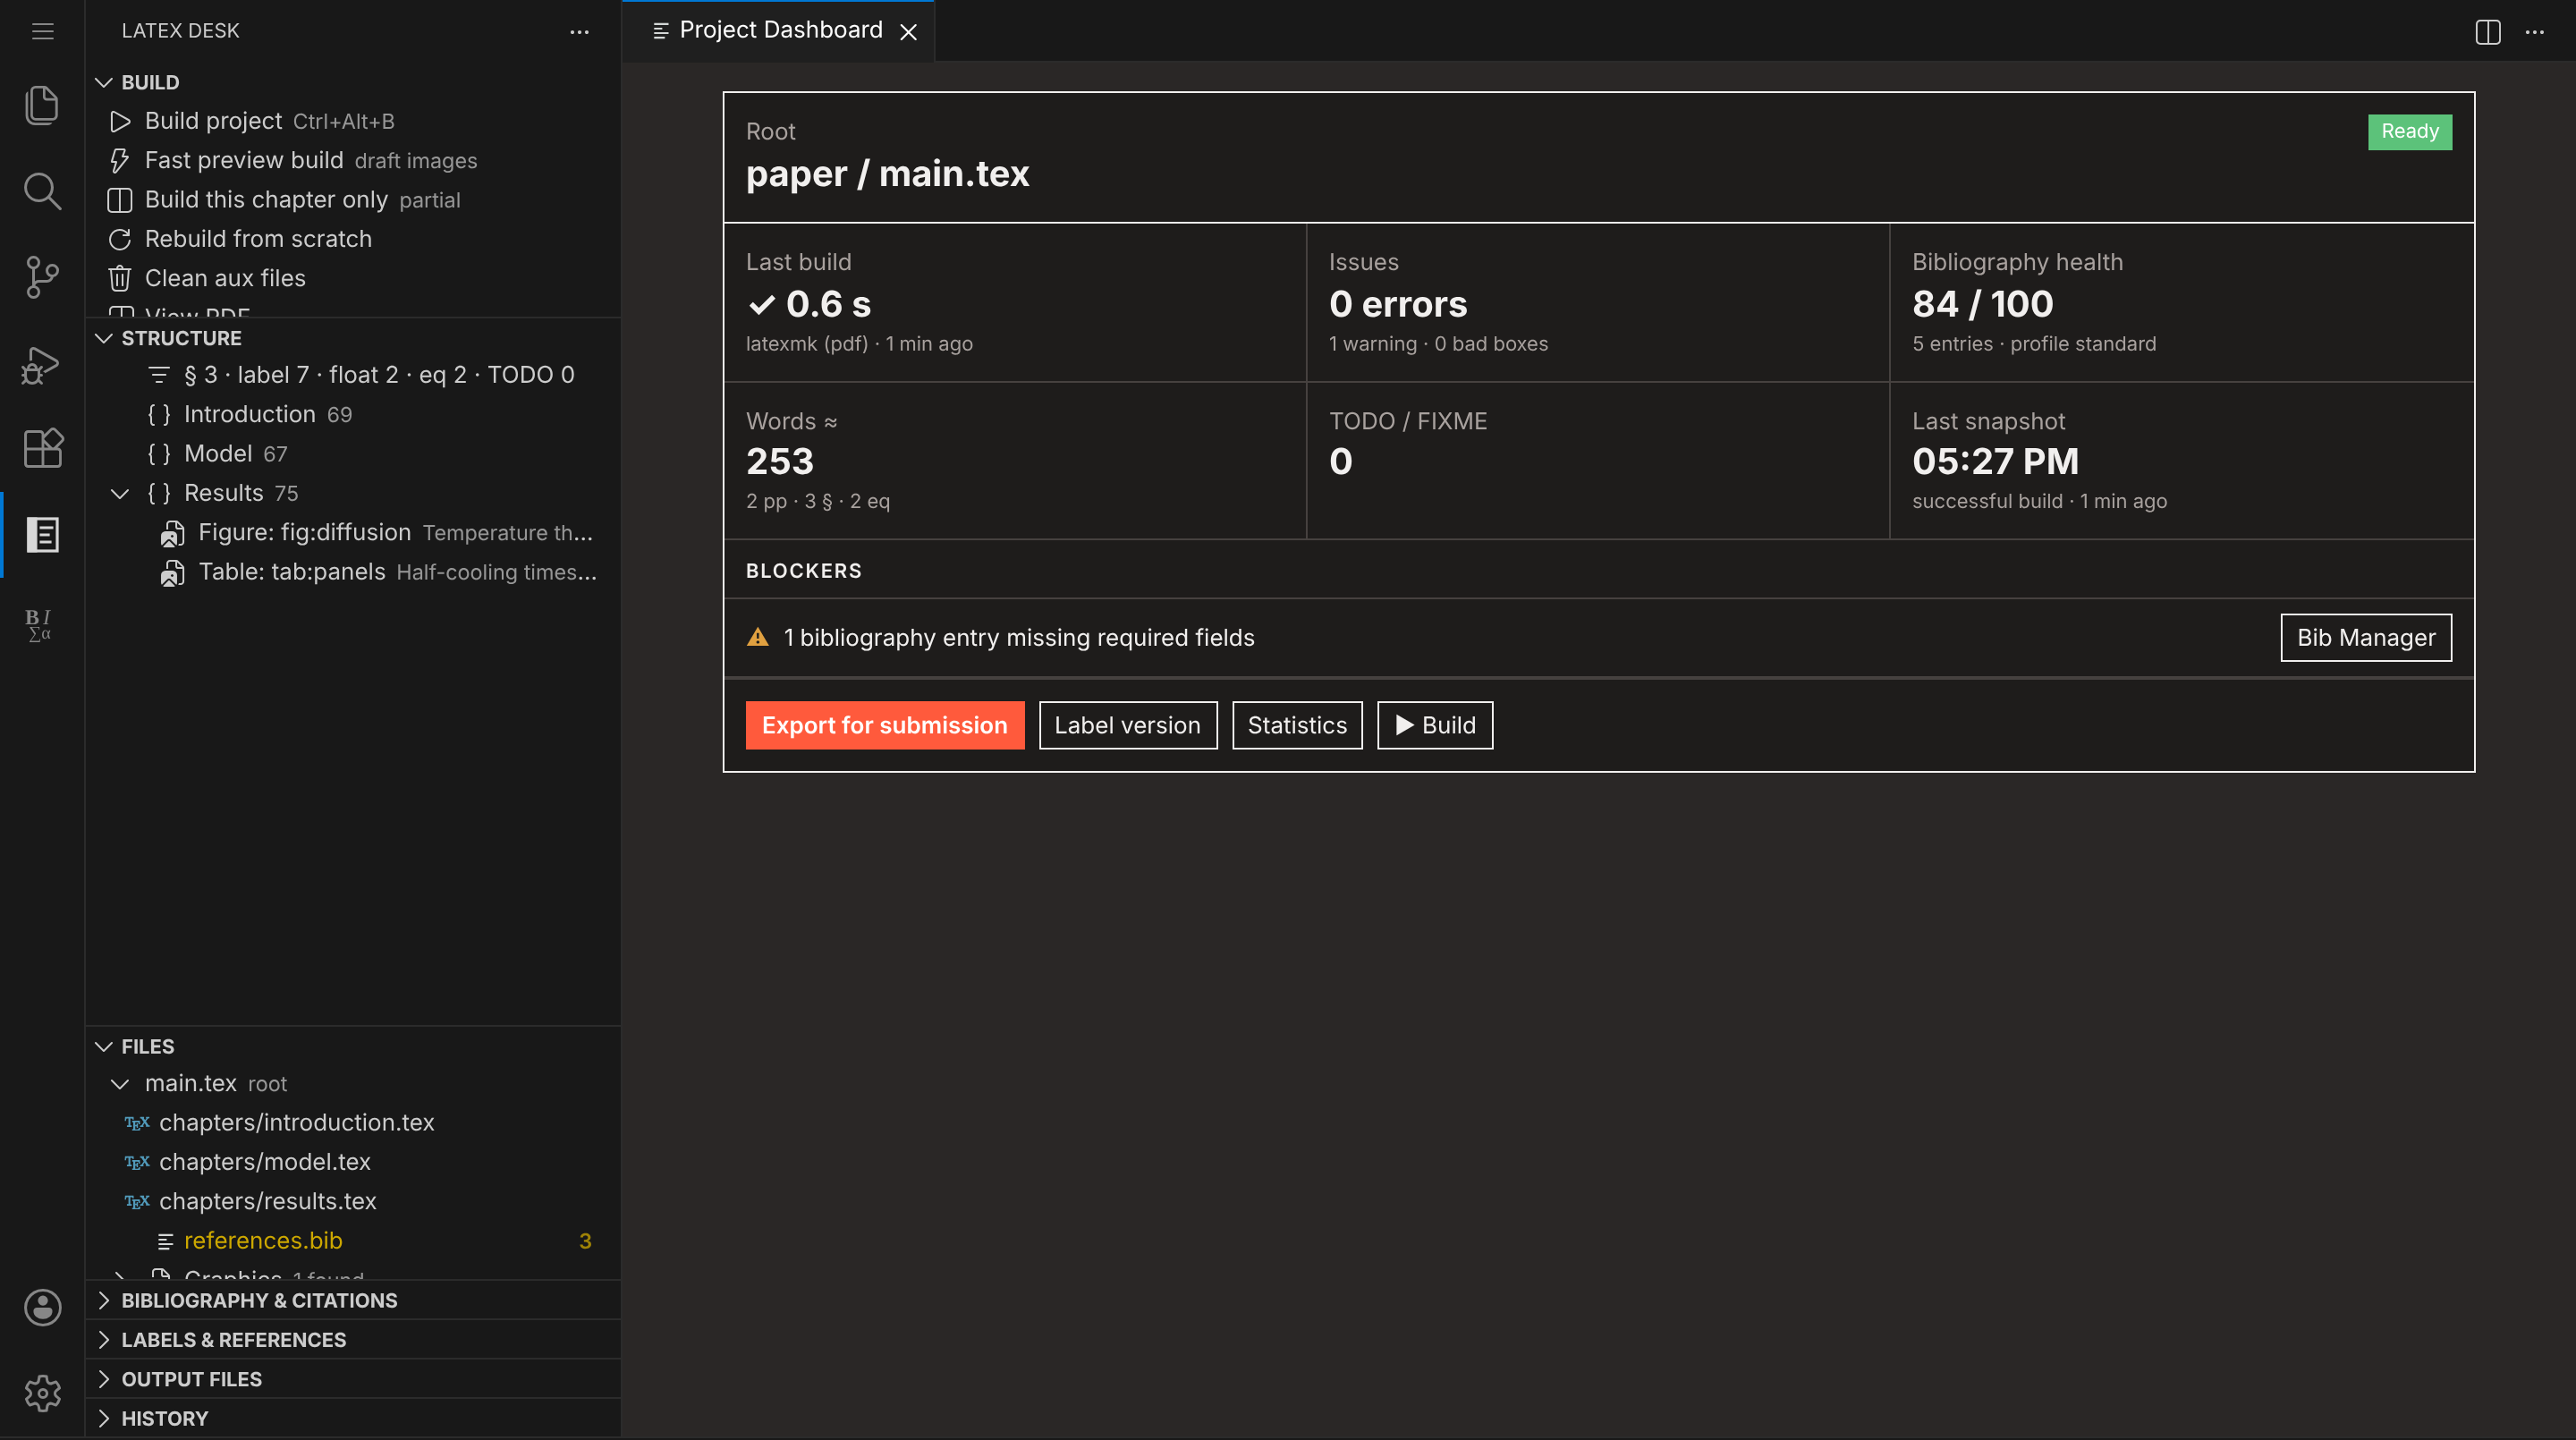This screenshot has width=2576, height=1440.
Task: Expand LABELS & REFERENCES section
Action: pyautogui.click(x=353, y=1339)
